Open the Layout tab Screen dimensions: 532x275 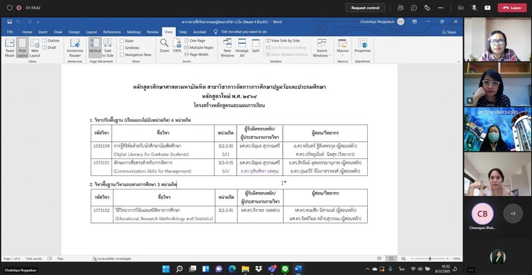tap(91, 32)
